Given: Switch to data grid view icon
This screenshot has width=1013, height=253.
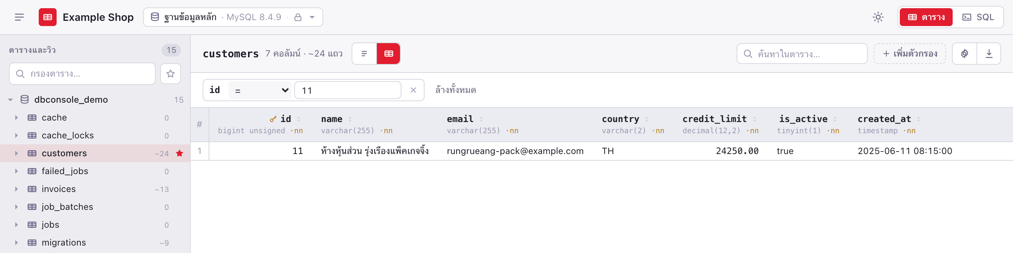Looking at the screenshot, I should click(x=388, y=54).
